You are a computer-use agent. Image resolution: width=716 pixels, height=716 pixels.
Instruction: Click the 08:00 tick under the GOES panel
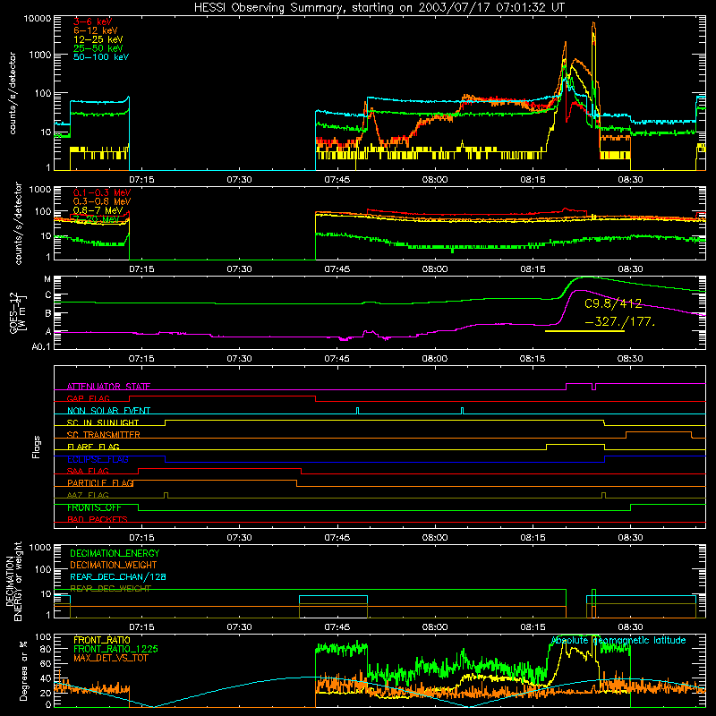[x=435, y=359]
